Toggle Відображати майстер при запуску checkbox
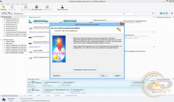174x102 pixels. 74,70
